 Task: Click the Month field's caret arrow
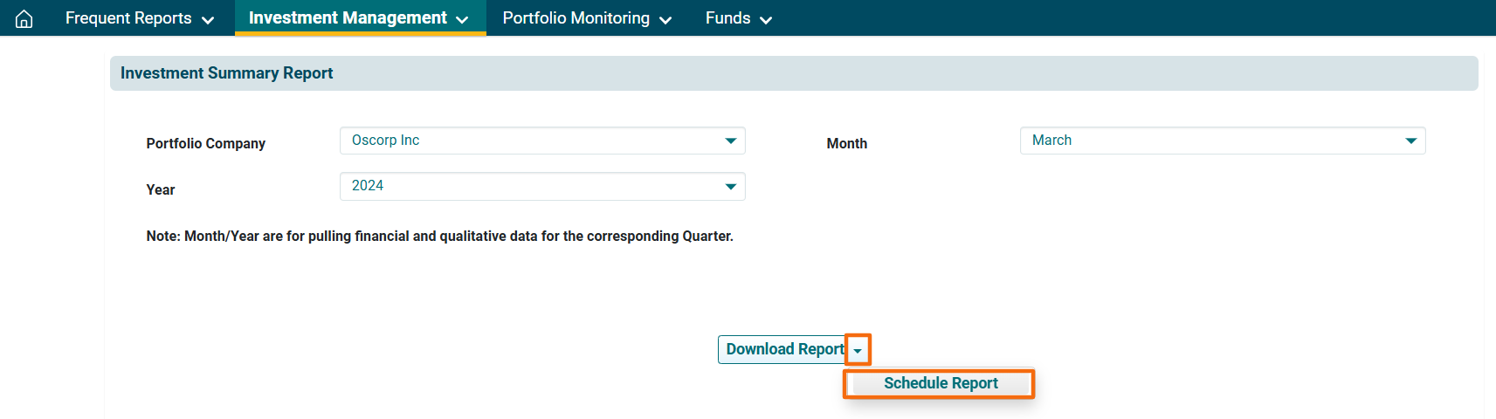(x=1411, y=141)
